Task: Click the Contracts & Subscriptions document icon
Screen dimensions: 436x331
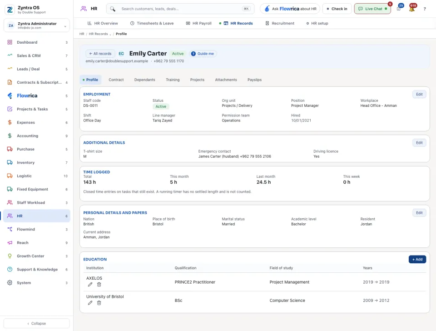Action: click(10, 82)
